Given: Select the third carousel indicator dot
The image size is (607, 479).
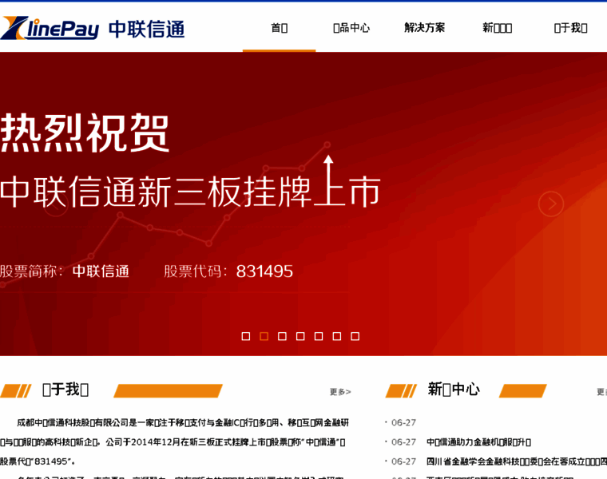Looking at the screenshot, I should click(282, 336).
